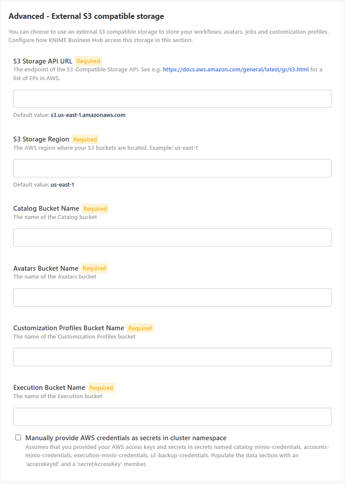Click the 'Manually provide AWS credentials' label text
This screenshot has width=345, height=484.
[126, 438]
